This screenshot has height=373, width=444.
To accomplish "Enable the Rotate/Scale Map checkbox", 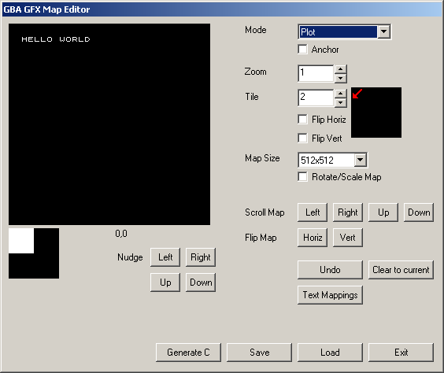I will 302,176.
